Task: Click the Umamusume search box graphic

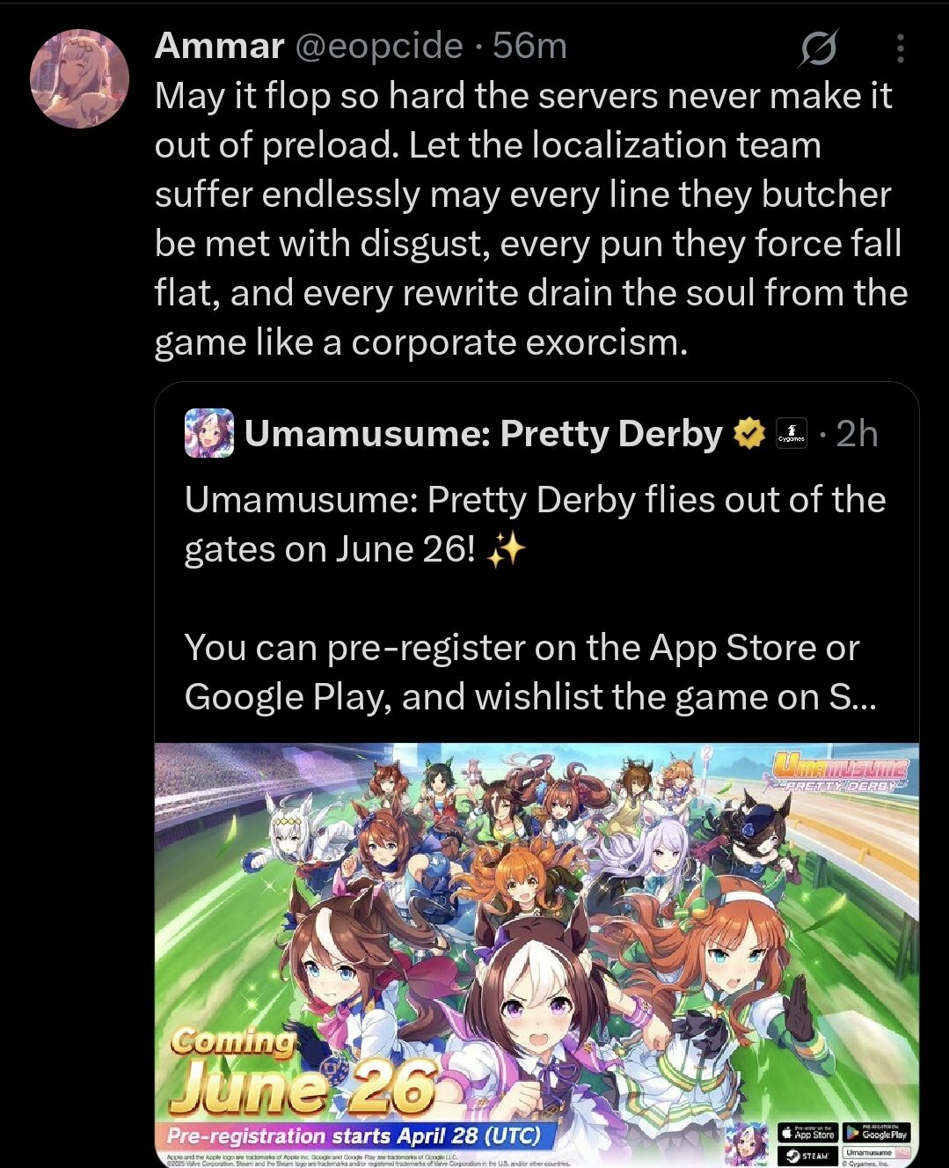Action: (877, 1152)
